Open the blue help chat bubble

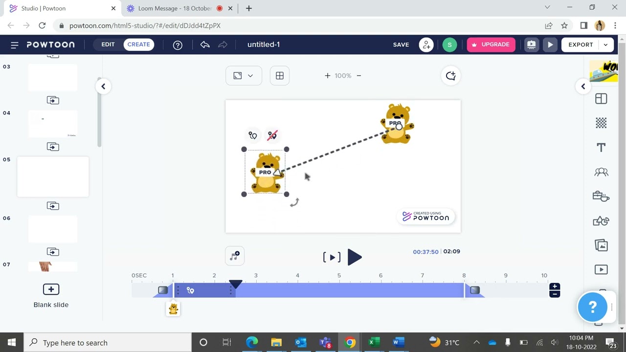point(592,307)
